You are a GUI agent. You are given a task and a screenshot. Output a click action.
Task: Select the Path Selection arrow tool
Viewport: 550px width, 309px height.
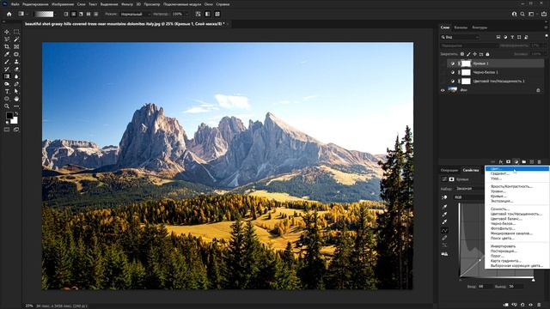16,92
